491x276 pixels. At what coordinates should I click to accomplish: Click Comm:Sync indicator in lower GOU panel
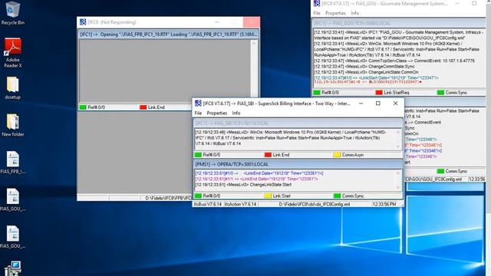pyautogui.click(x=440, y=171)
